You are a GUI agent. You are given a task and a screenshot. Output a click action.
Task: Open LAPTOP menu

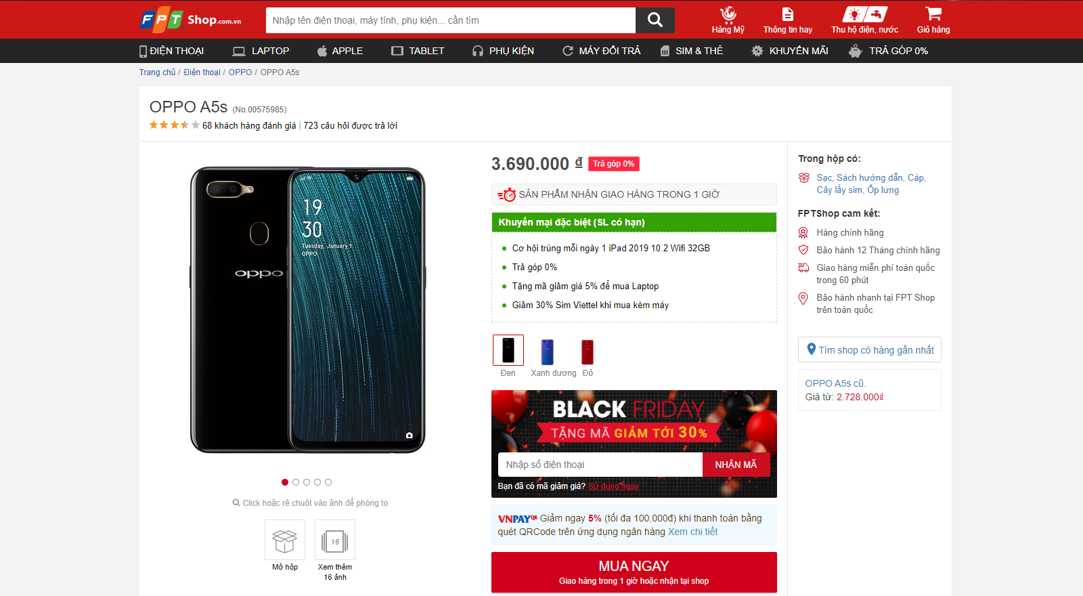coord(261,51)
